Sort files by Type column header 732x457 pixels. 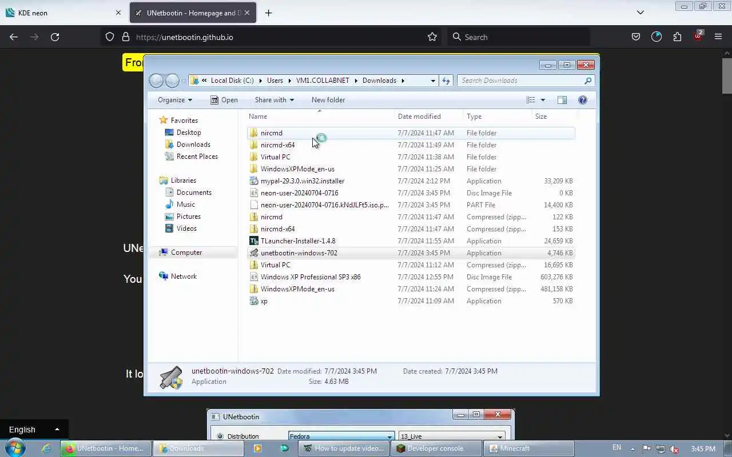pos(498,117)
